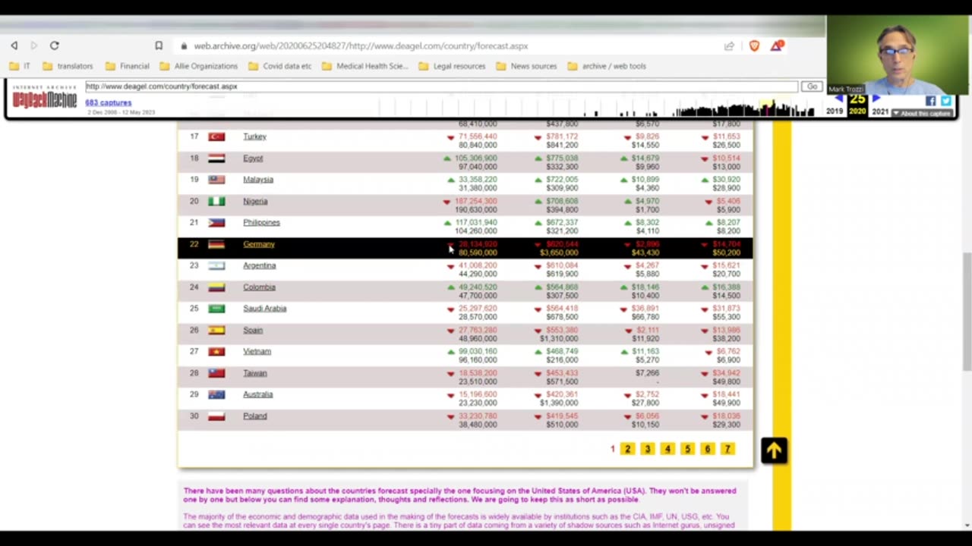Click the browser back arrow

pyautogui.click(x=14, y=45)
